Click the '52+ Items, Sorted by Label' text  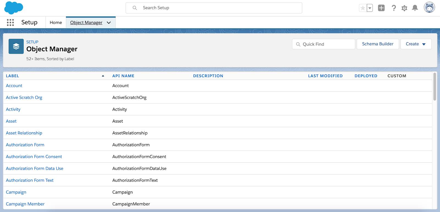tap(50, 59)
